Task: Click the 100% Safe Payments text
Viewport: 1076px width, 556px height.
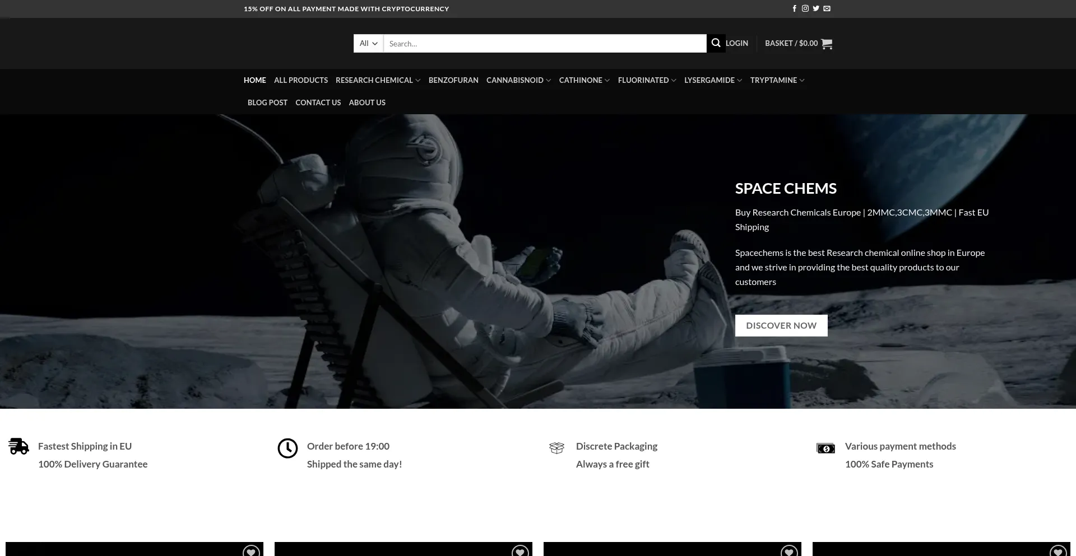Action: 889,464
